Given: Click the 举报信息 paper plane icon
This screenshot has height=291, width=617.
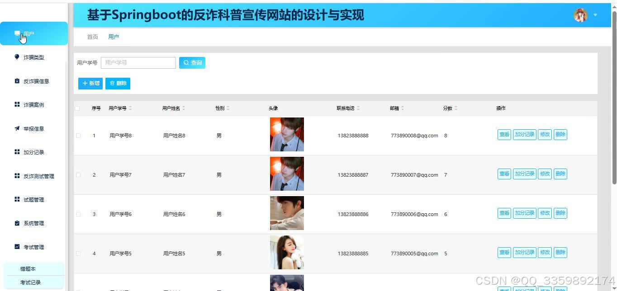Looking at the screenshot, I should (x=17, y=128).
